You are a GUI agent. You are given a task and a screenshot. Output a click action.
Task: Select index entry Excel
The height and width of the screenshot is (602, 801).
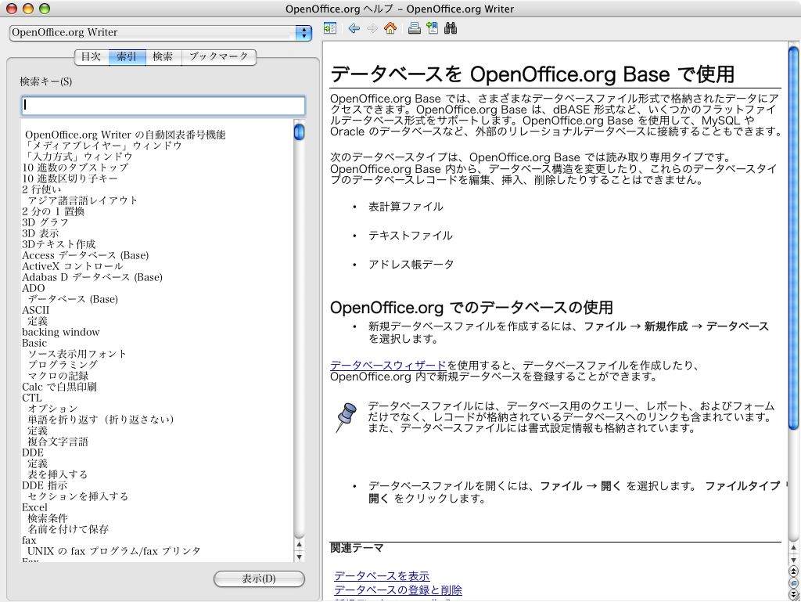(x=34, y=507)
